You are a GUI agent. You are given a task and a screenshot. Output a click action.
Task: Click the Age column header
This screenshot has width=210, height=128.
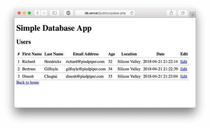pos(111,54)
